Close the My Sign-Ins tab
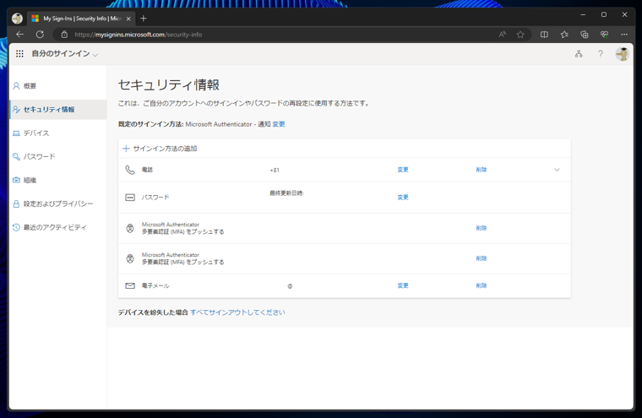 pyautogui.click(x=128, y=19)
